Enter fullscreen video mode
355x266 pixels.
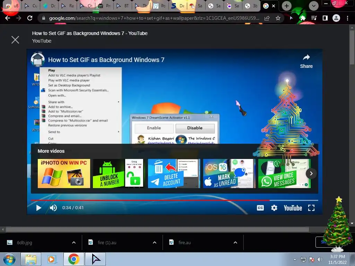pyautogui.click(x=311, y=208)
